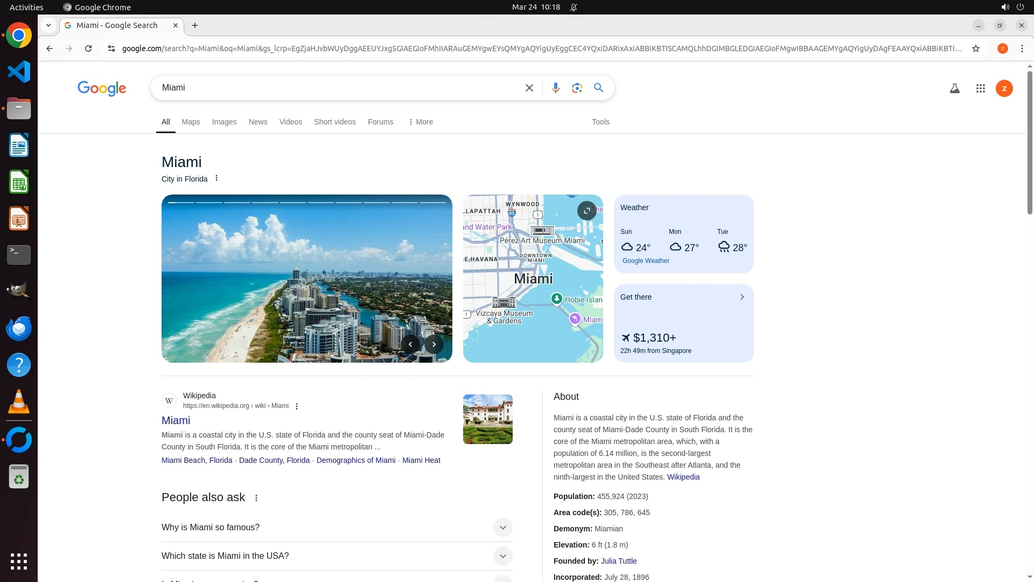This screenshot has width=1034, height=582.
Task: Expand the Miami map to fullscreen
Action: click(x=586, y=211)
